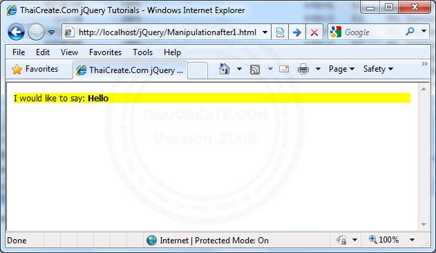436x253 pixels.
Task: Click the zoom level 100% button
Action: [383, 239]
